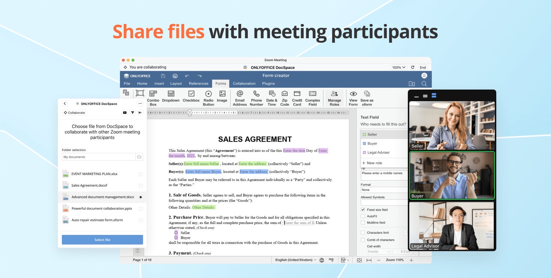Viewport: 551px width, 278px height.
Task: Open the My documents folder selection field
Action: [x=102, y=157]
